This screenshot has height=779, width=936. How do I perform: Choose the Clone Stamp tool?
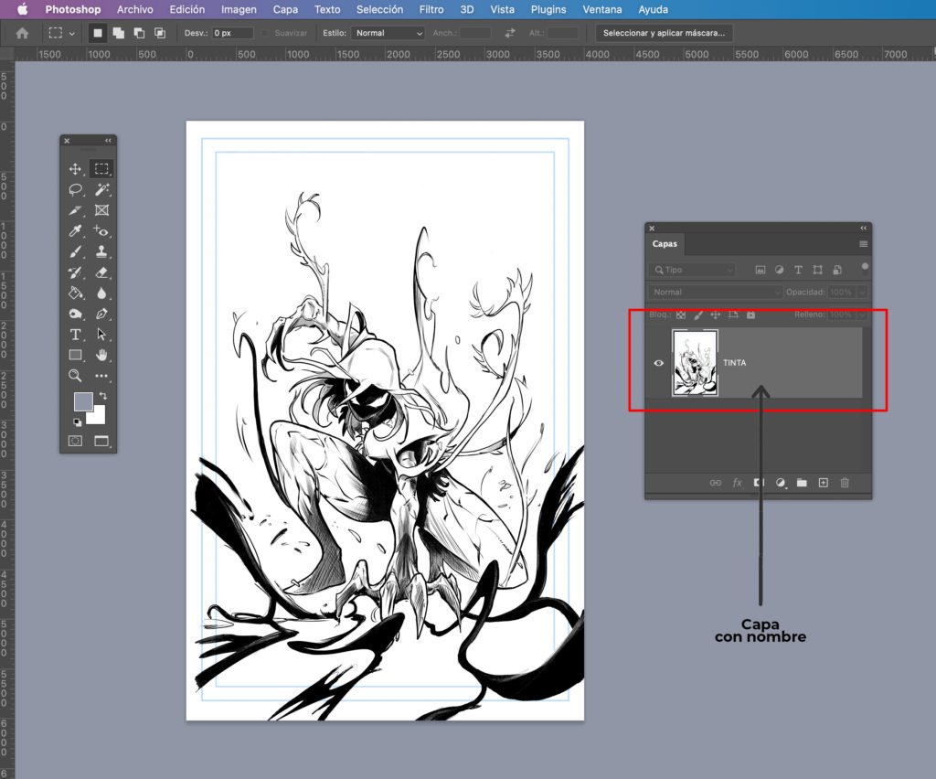[101, 251]
